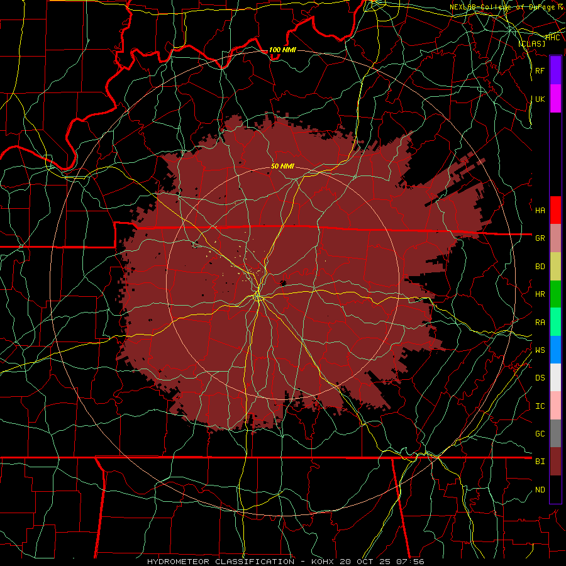
Task: Click the HR legend label
Action: 540,294
